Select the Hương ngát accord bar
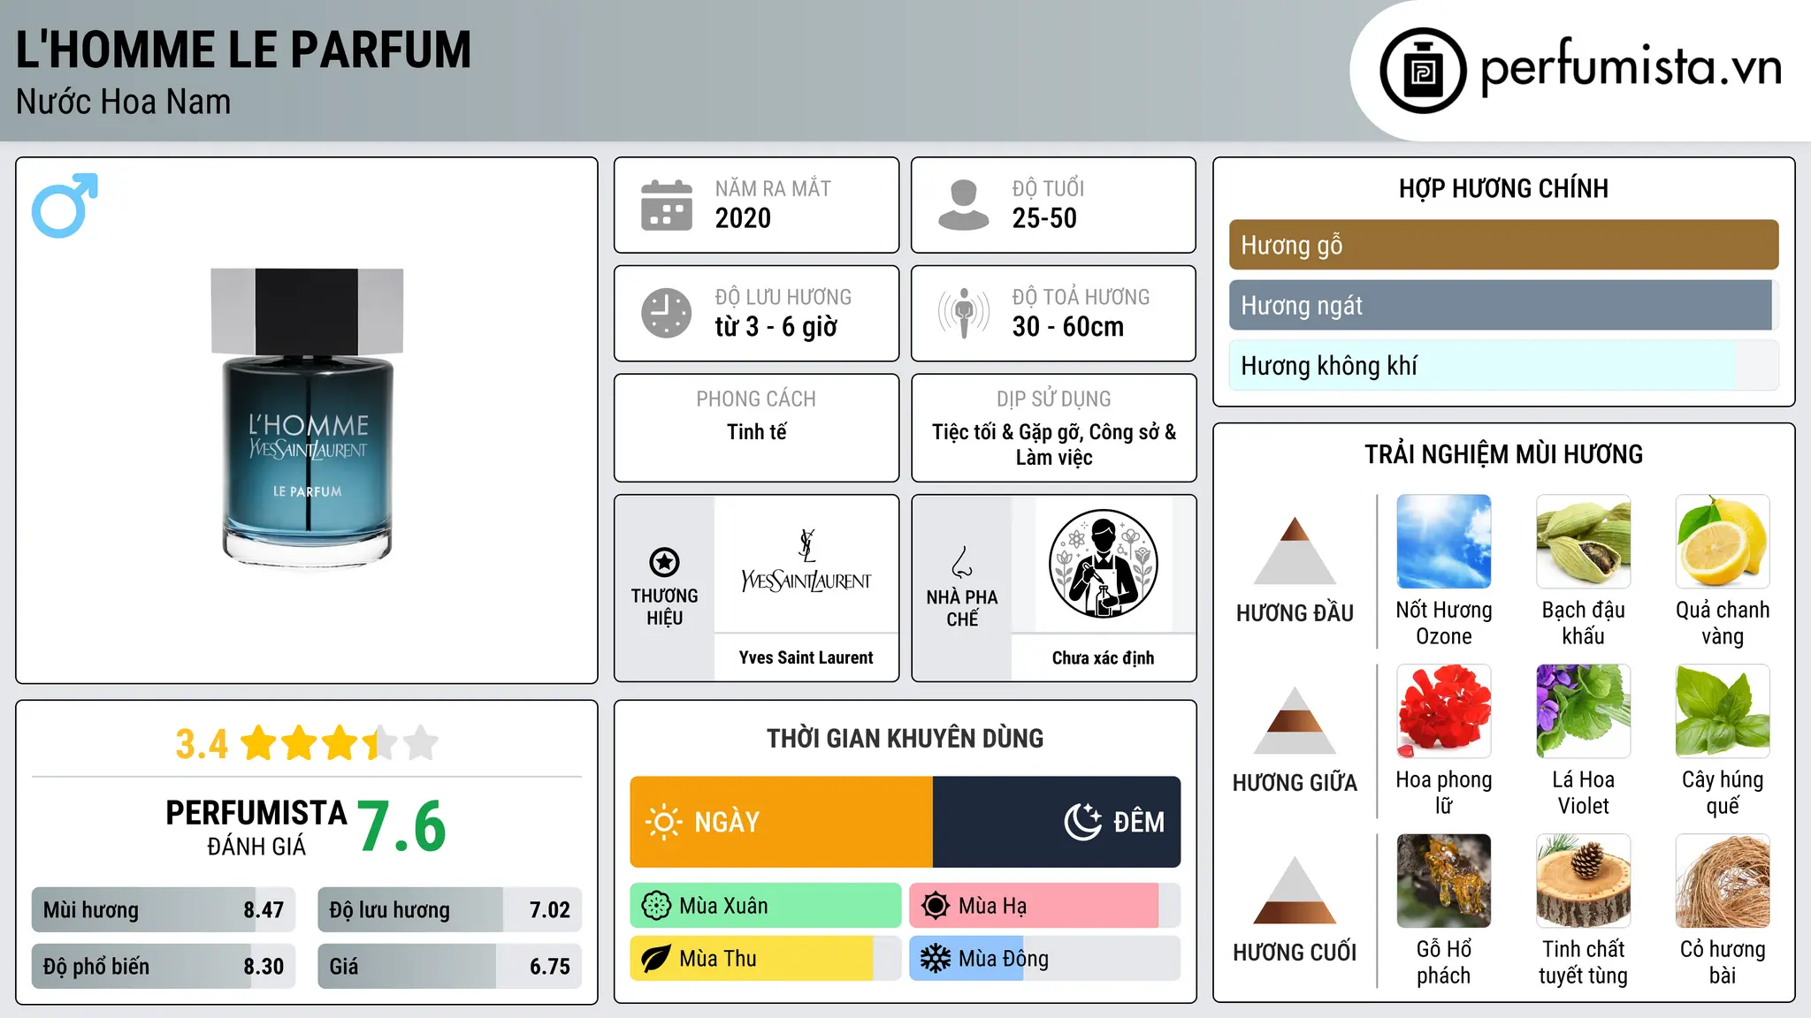 tap(1503, 305)
